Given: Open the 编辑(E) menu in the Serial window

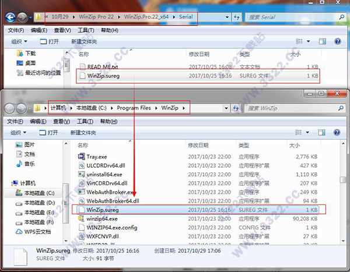Looking at the screenshot, I should (39, 30).
